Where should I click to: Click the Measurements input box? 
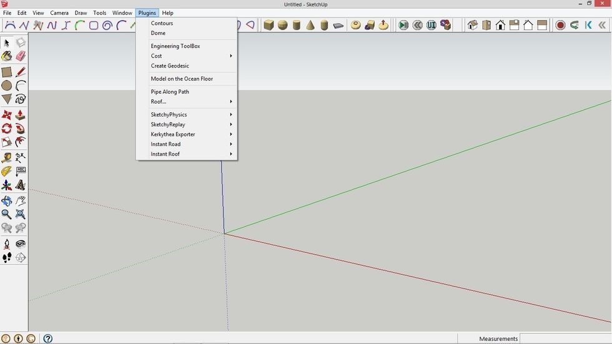click(x=566, y=338)
